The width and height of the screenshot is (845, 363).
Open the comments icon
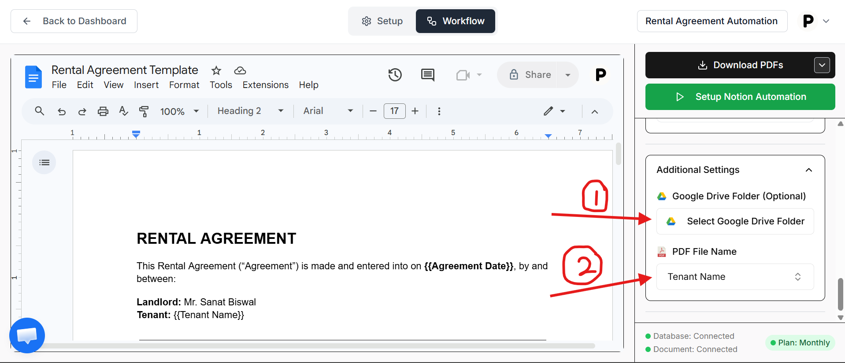(427, 75)
